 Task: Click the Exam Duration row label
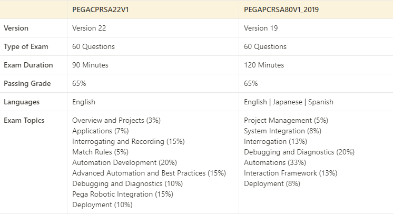(x=28, y=65)
